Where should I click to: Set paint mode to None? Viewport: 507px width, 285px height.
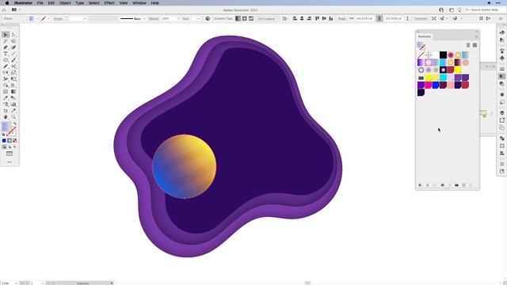click(14, 141)
